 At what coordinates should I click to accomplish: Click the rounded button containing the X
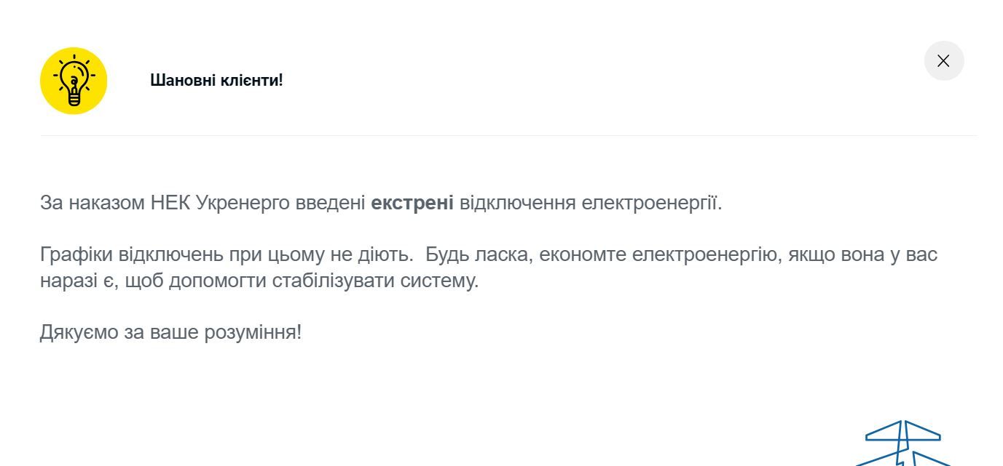(943, 61)
